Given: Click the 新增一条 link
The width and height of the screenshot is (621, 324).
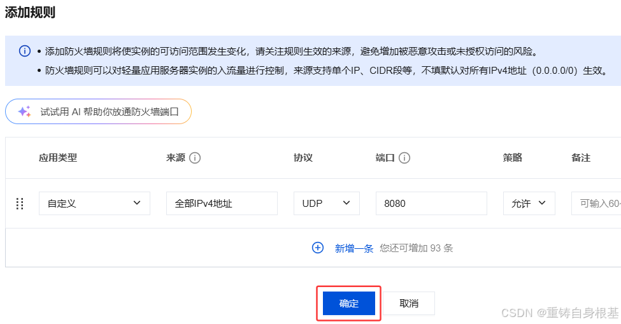Looking at the screenshot, I should 354,248.
